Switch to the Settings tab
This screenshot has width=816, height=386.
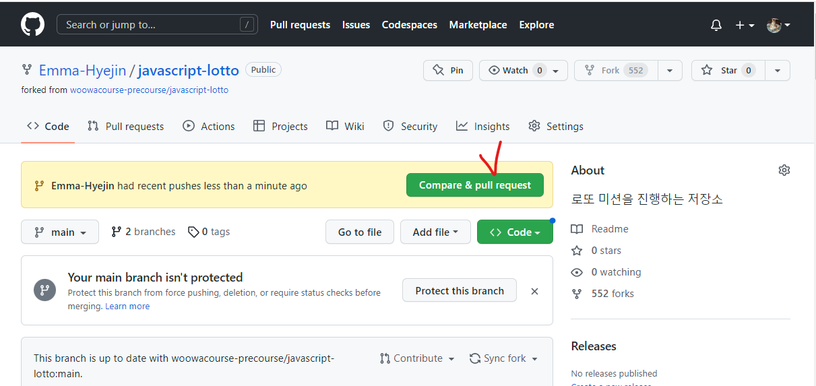(x=556, y=126)
